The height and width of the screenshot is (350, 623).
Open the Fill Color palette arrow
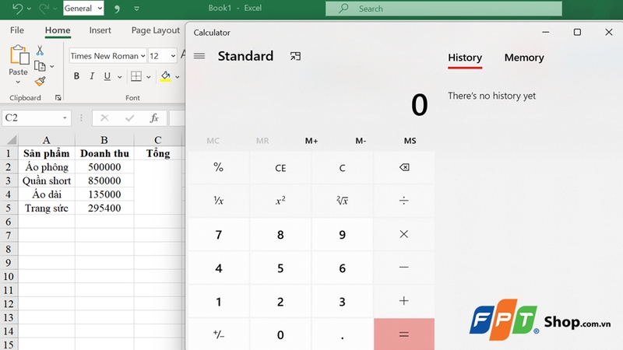click(178, 77)
